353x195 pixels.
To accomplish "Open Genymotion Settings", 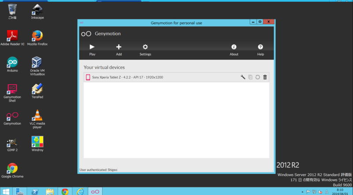I will click(x=145, y=50).
